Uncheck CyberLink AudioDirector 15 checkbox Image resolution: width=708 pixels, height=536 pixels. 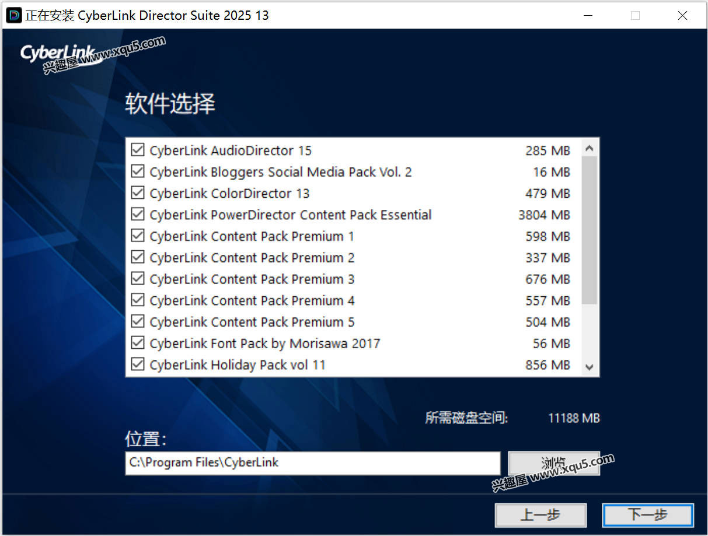point(138,150)
